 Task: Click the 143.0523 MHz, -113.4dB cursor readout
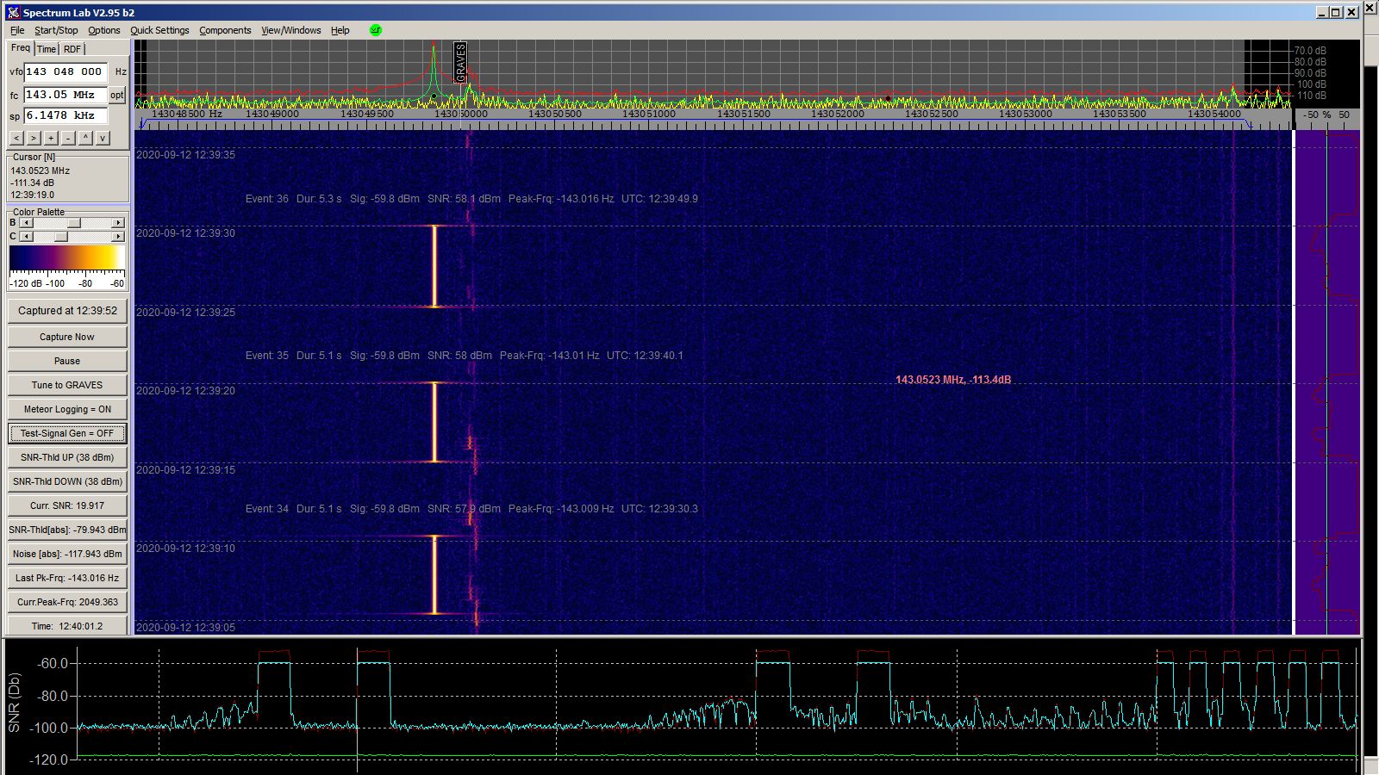pos(953,380)
